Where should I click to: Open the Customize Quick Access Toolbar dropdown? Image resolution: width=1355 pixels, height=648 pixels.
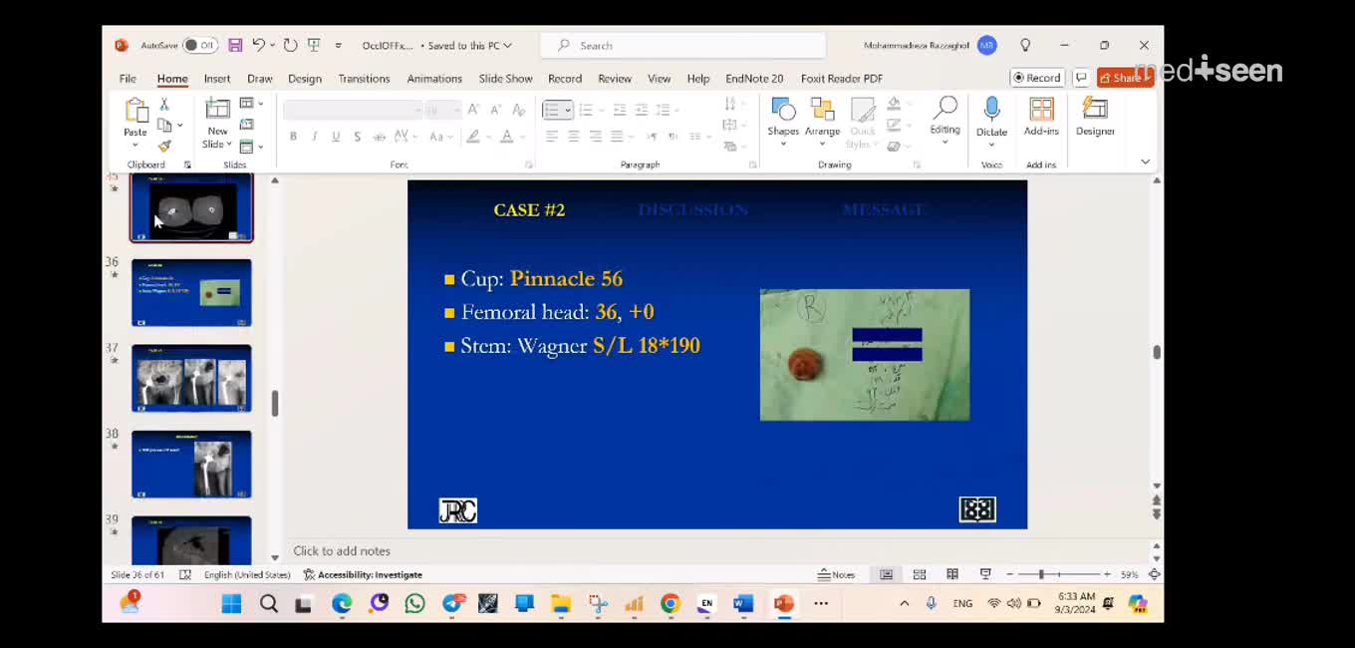click(x=339, y=46)
